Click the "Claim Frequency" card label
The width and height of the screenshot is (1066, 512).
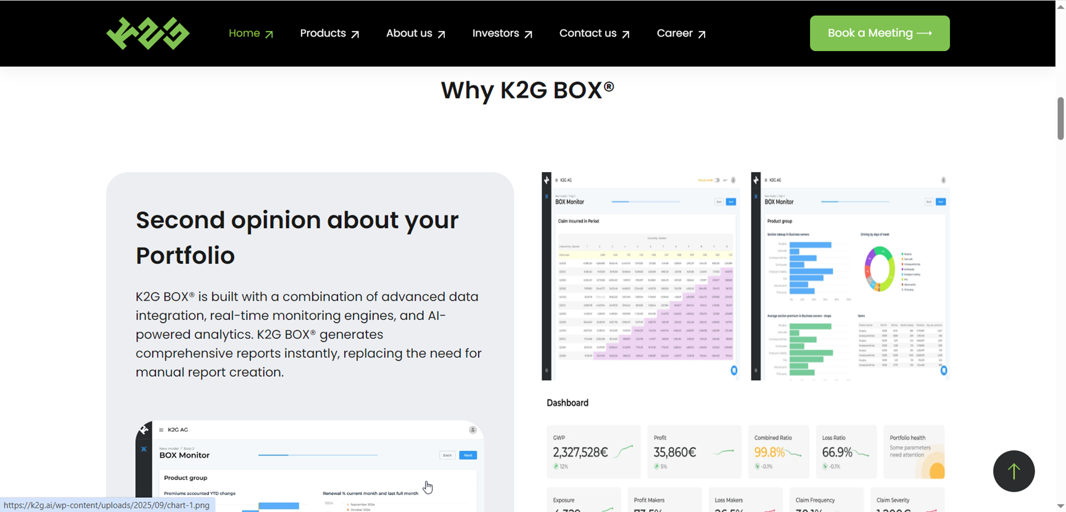pos(815,500)
